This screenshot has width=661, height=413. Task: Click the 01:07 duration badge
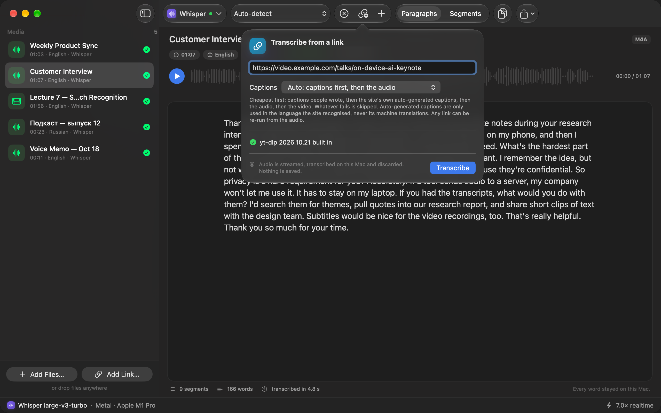pyautogui.click(x=184, y=55)
